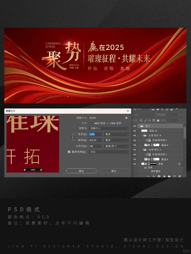Select the 图层 10 layer name

click(153, 131)
